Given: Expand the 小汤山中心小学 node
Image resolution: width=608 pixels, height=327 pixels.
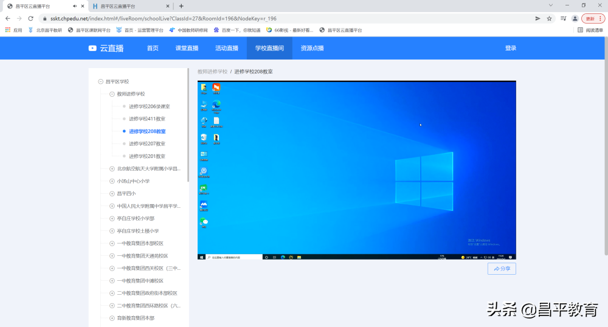Looking at the screenshot, I should [x=112, y=181].
